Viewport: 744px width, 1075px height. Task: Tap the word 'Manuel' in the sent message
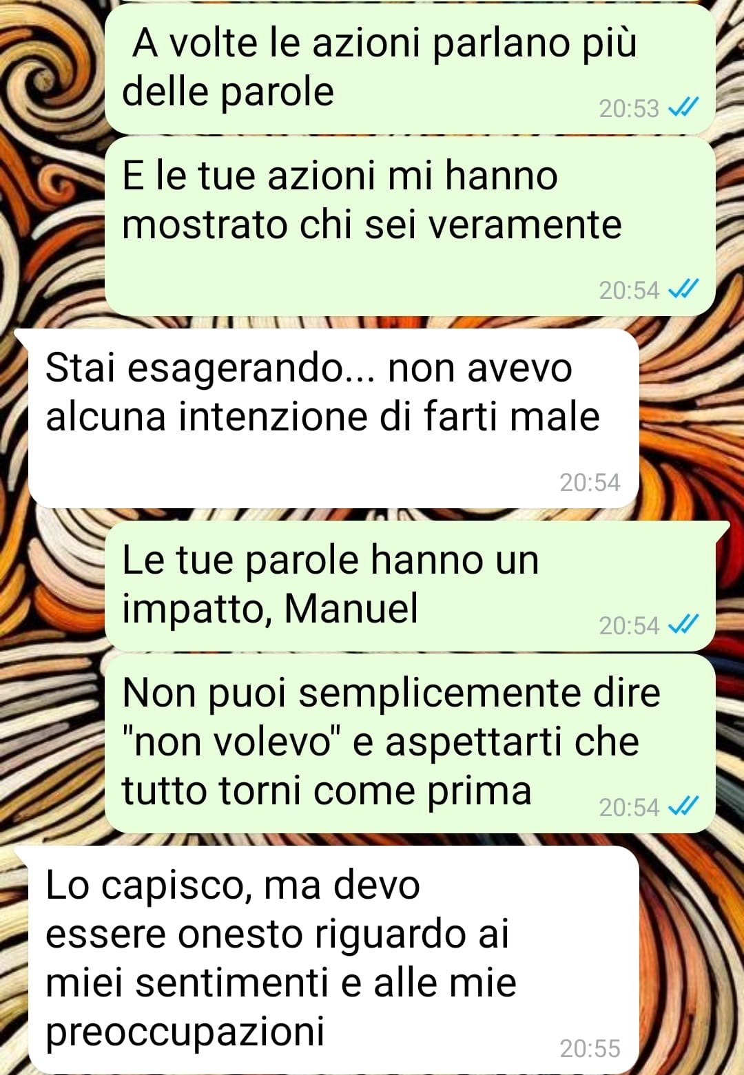351,608
